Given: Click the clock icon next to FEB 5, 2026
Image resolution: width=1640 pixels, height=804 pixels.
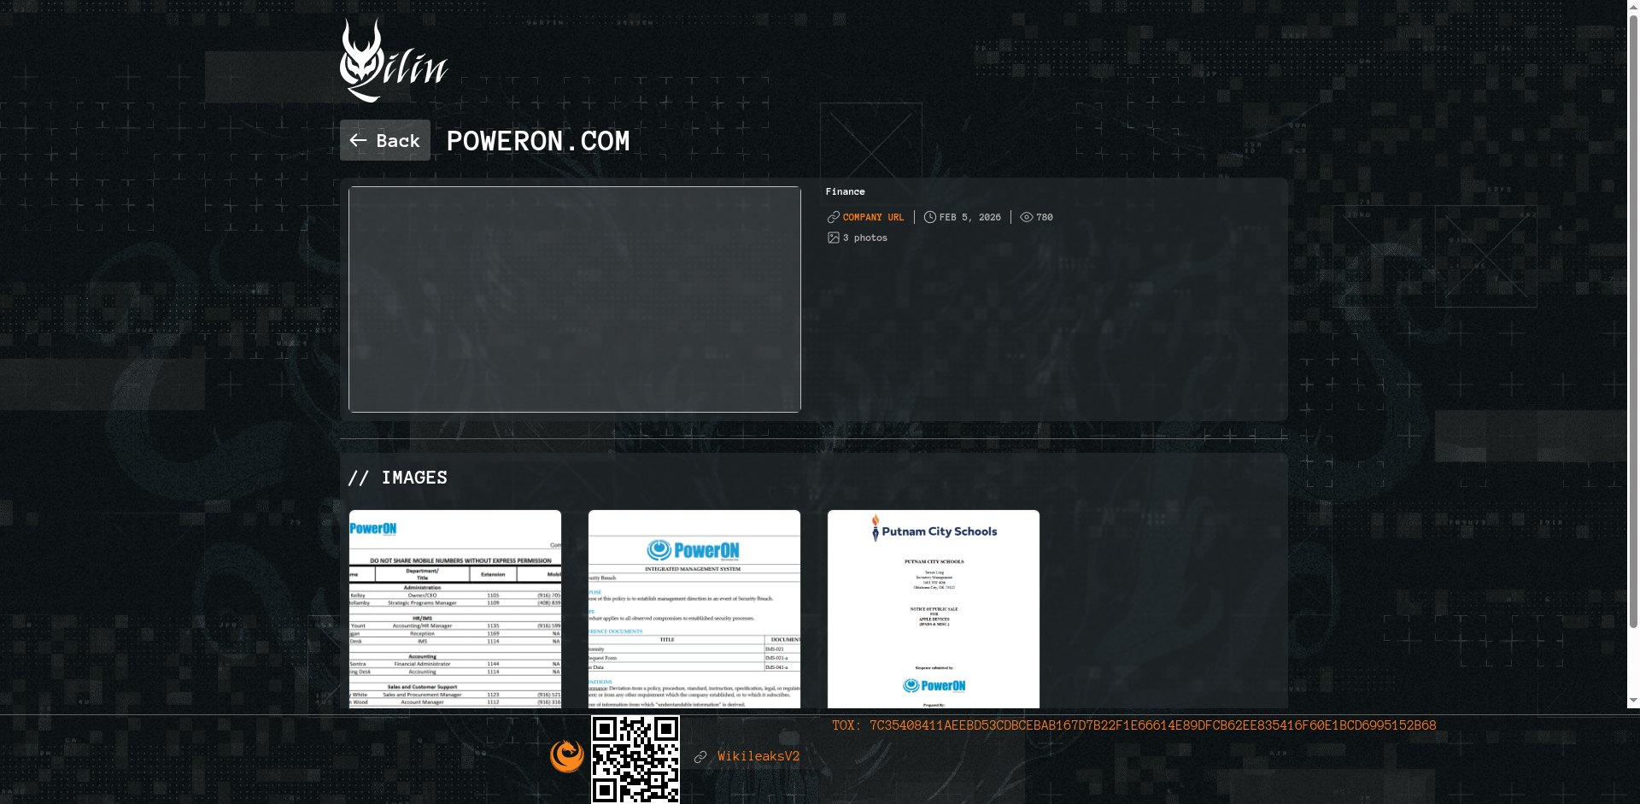Looking at the screenshot, I should coord(930,217).
